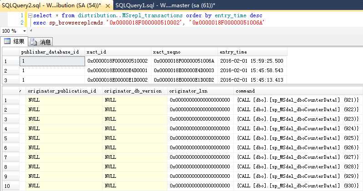The width and height of the screenshot is (363, 191).
Task: Select the SQLQuery2.sql distribution tab
Action: click(51, 5)
